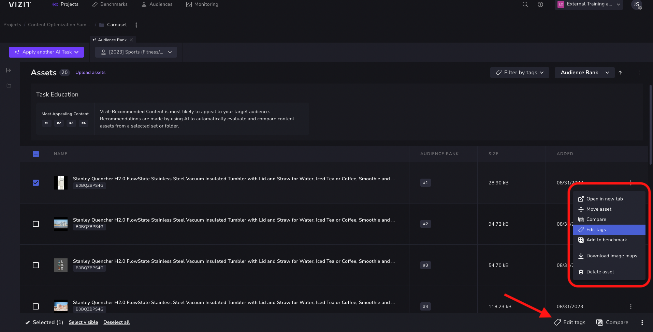Viewport: 653px width, 332px height.
Task: Close the Audience Rank tab
Action: (131, 40)
